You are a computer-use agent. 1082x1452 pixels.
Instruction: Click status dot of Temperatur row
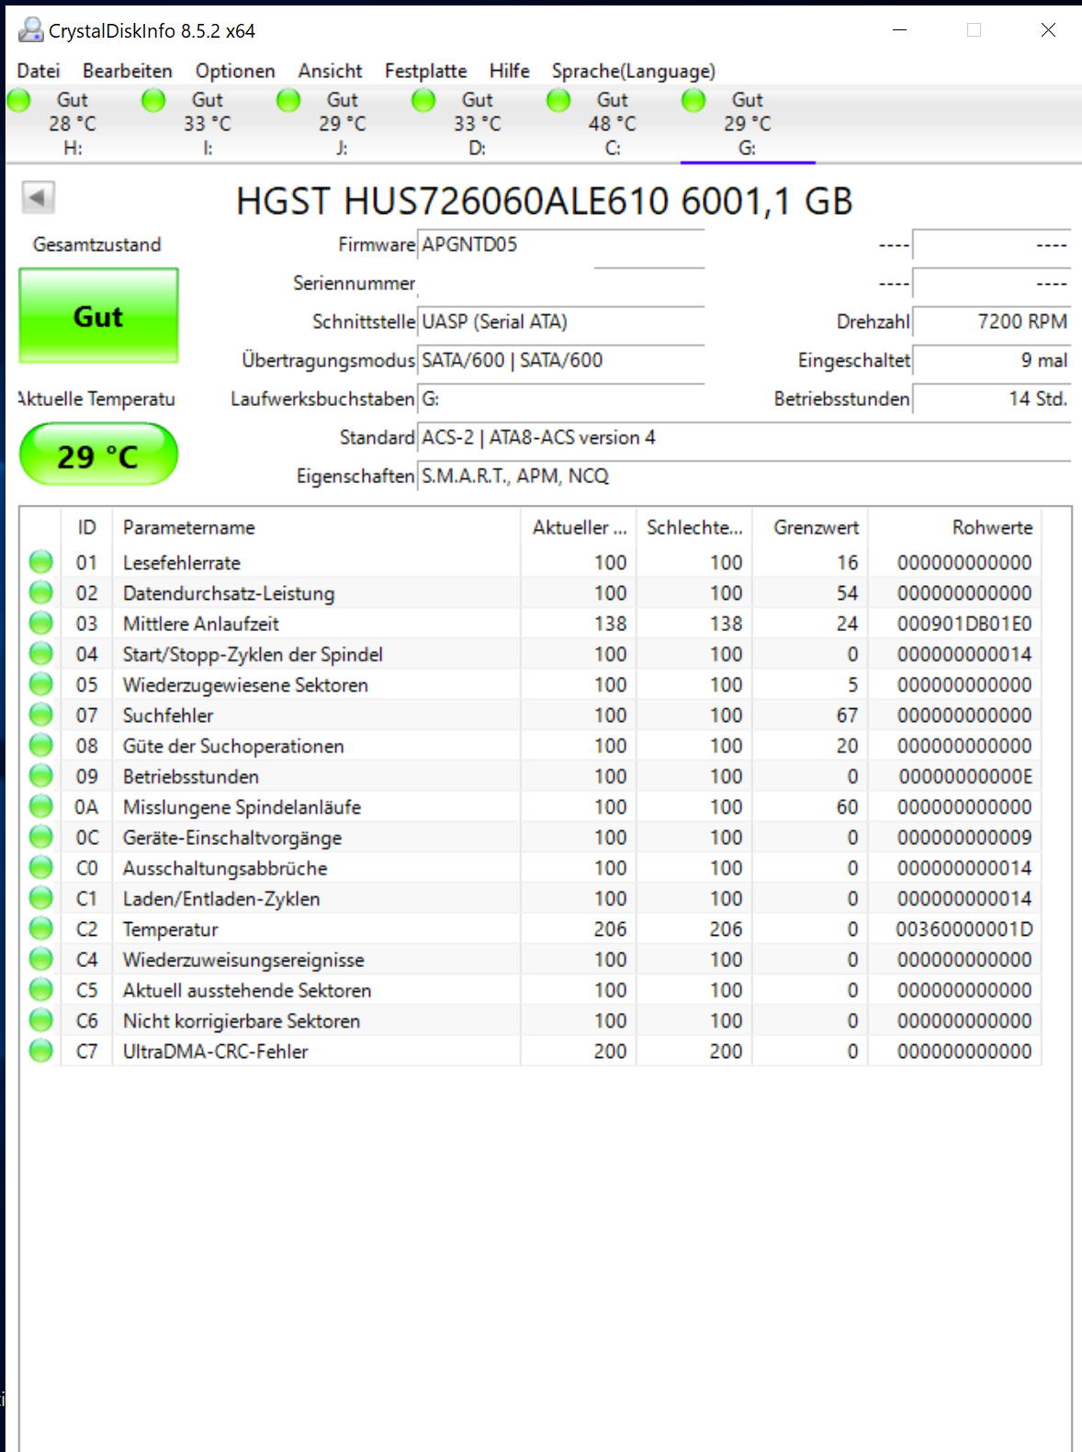(40, 929)
